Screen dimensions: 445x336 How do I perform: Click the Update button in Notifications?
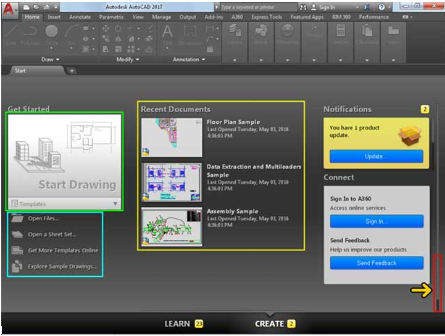[x=376, y=156]
